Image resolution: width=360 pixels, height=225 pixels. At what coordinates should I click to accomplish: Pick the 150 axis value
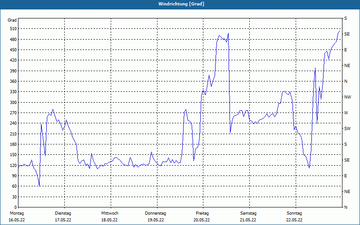13,155
